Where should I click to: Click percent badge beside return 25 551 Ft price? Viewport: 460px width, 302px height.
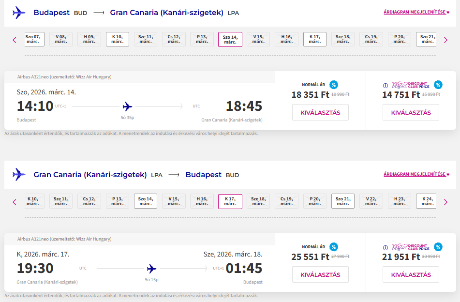pyautogui.click(x=334, y=247)
